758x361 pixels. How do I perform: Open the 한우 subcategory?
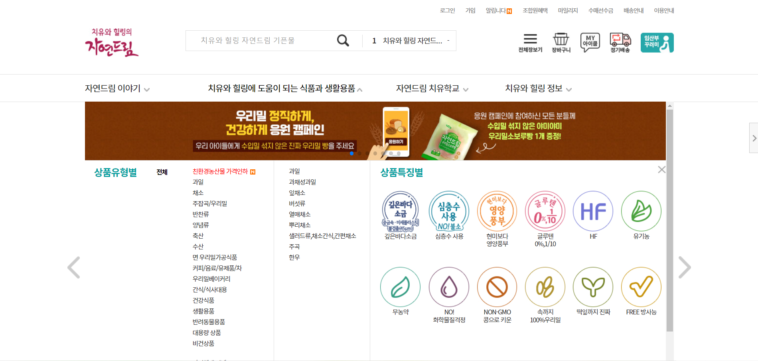click(294, 257)
